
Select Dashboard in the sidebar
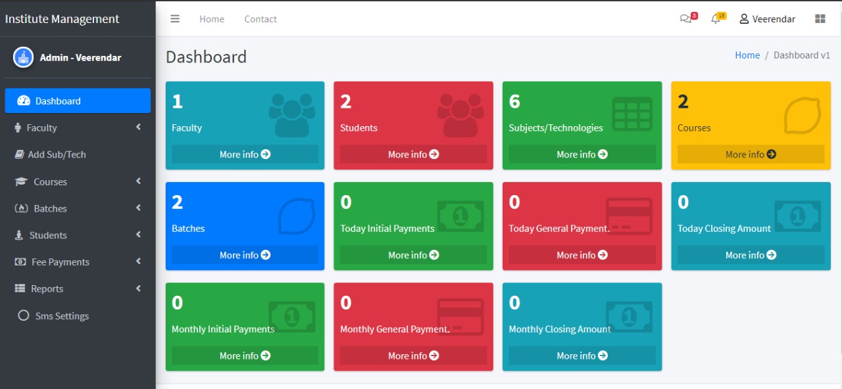coord(78,101)
